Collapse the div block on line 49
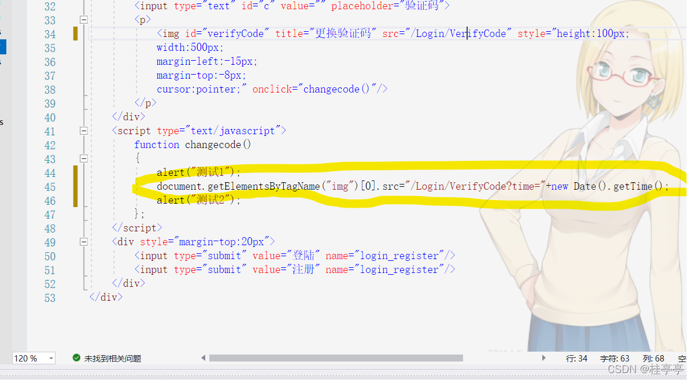Image resolution: width=692 pixels, height=380 pixels. coord(83,242)
